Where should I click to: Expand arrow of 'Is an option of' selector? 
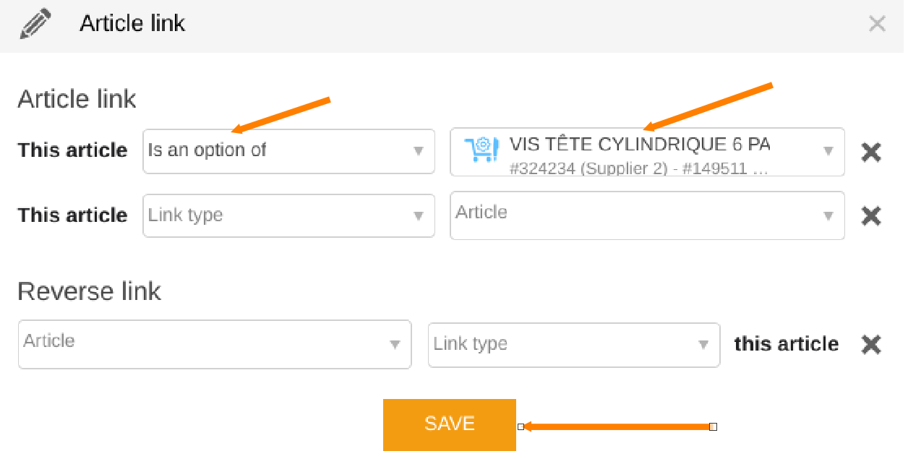pyautogui.click(x=418, y=151)
